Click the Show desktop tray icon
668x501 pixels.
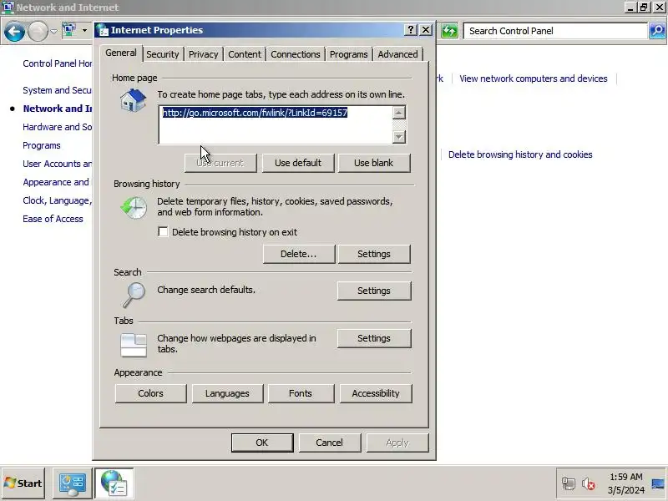658,484
